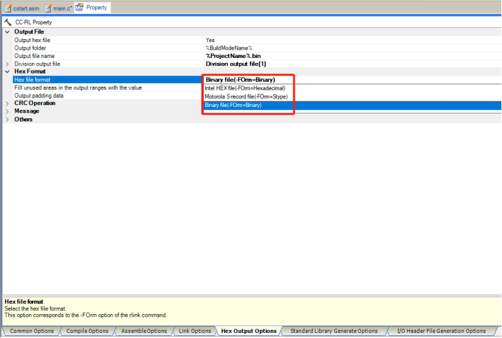The height and width of the screenshot is (338, 502).
Task: Expand the Message section
Action: [8, 111]
